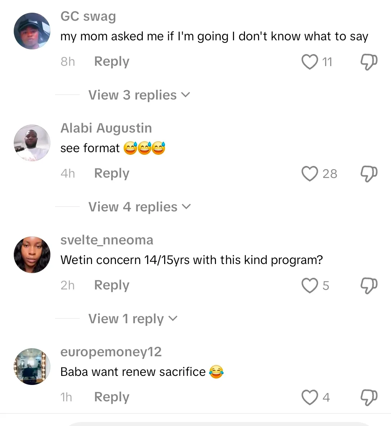Expand "View 4 replies" thread
This screenshot has width=391, height=426.
140,207
